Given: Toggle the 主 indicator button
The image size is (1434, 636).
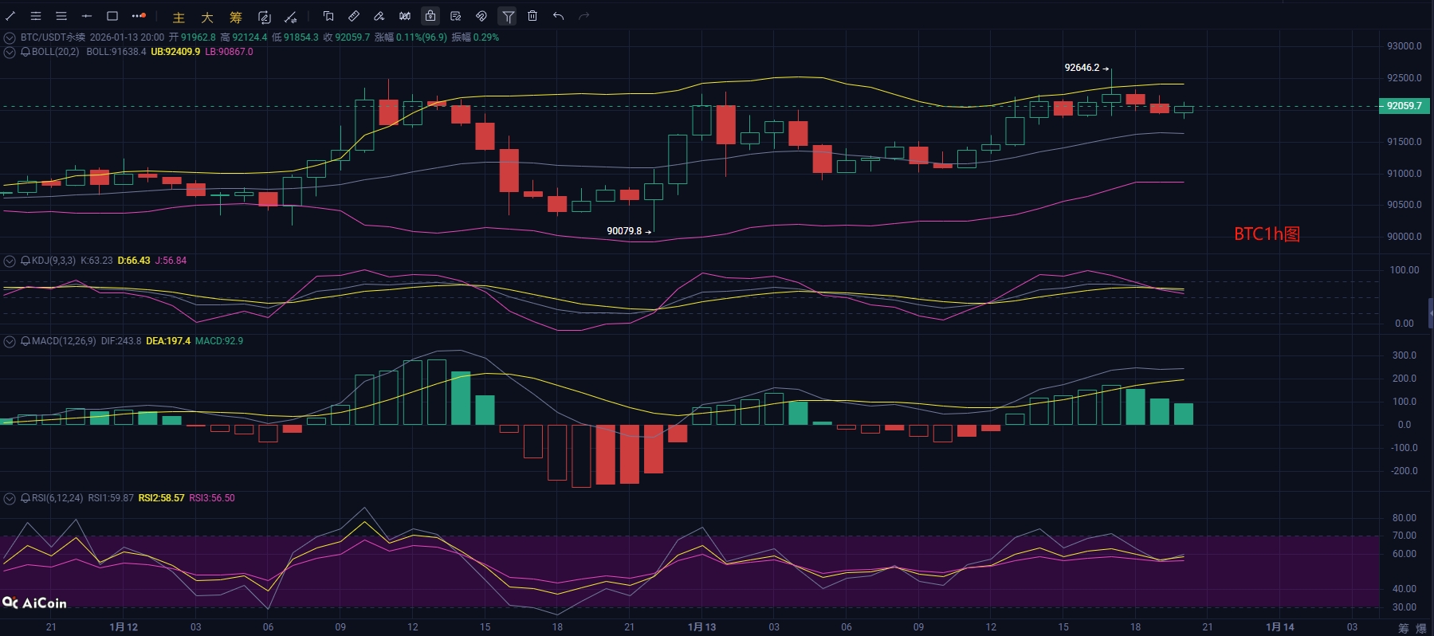Looking at the screenshot, I should point(179,17).
